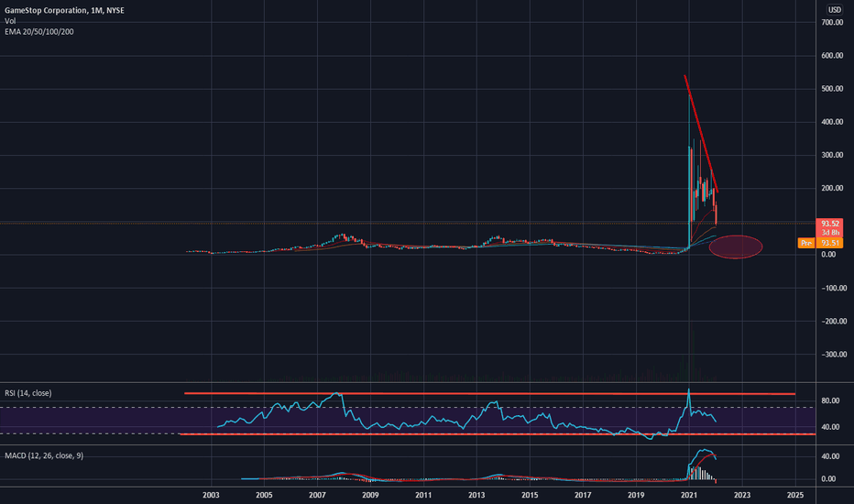854x504 pixels.
Task: Click the 200.00 price axis label
Action: [x=832, y=189]
